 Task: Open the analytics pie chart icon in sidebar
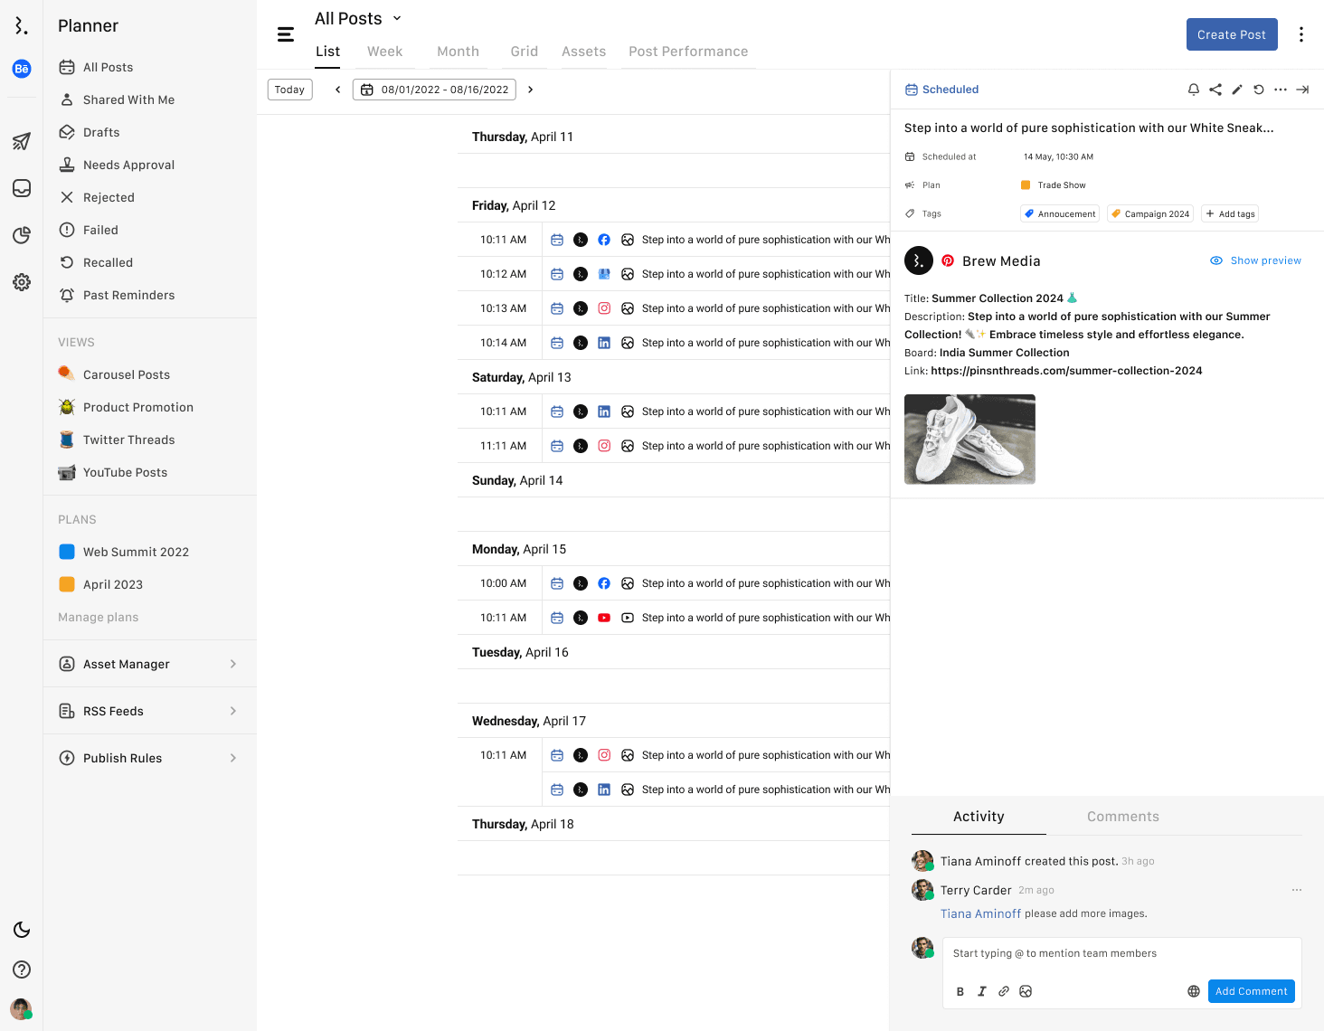click(x=22, y=235)
